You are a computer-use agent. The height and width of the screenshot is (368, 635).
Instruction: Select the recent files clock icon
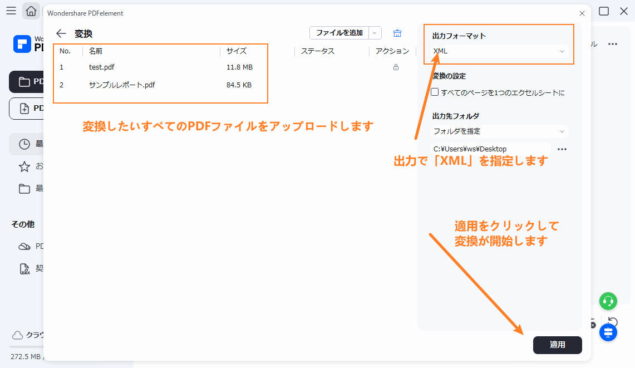point(25,144)
